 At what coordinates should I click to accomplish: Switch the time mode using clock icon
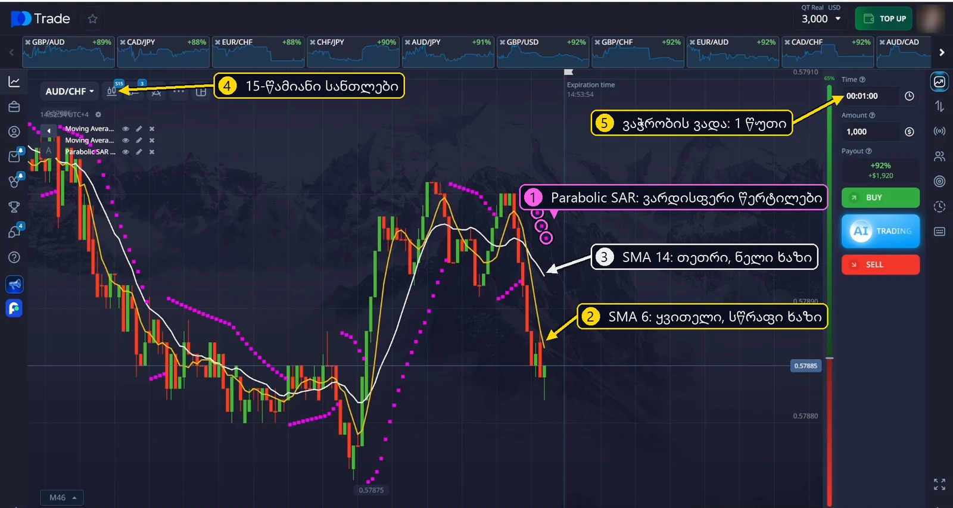click(x=909, y=96)
